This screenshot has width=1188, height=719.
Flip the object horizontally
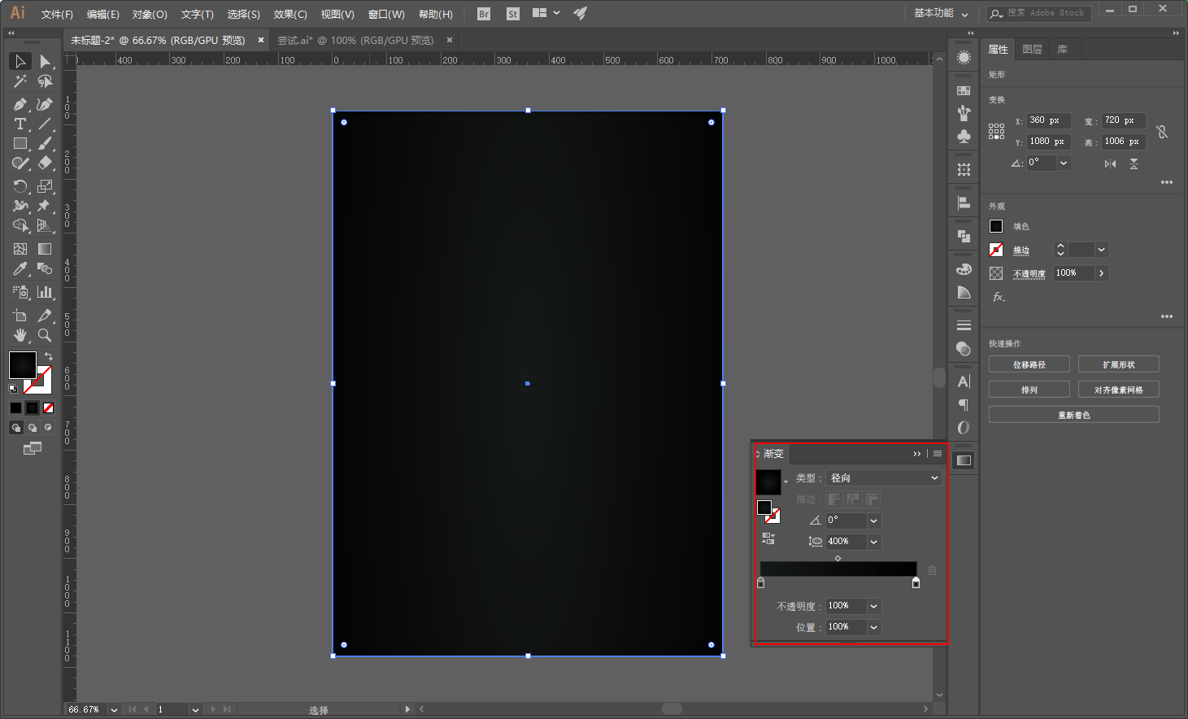point(1110,163)
